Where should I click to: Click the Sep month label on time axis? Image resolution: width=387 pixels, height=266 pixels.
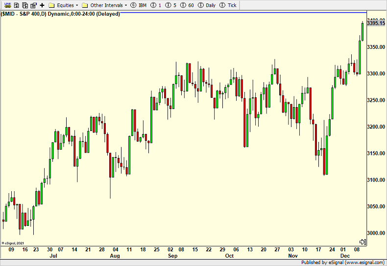coord(172,255)
